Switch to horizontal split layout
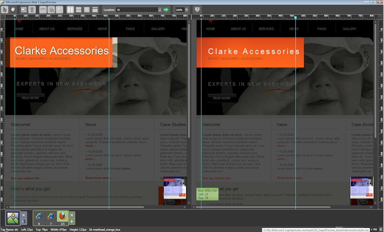384x232 pixels. [x=79, y=10]
